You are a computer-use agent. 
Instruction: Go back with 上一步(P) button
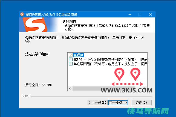tap(97, 103)
